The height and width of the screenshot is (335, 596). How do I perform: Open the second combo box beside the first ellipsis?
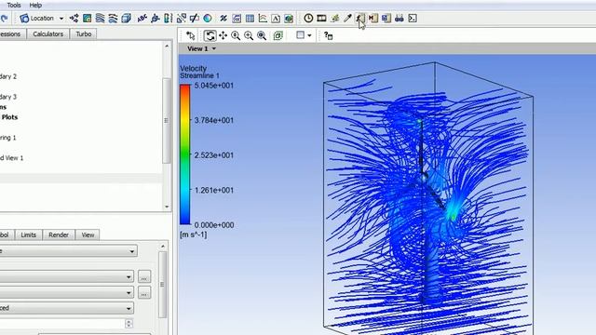tap(66, 277)
